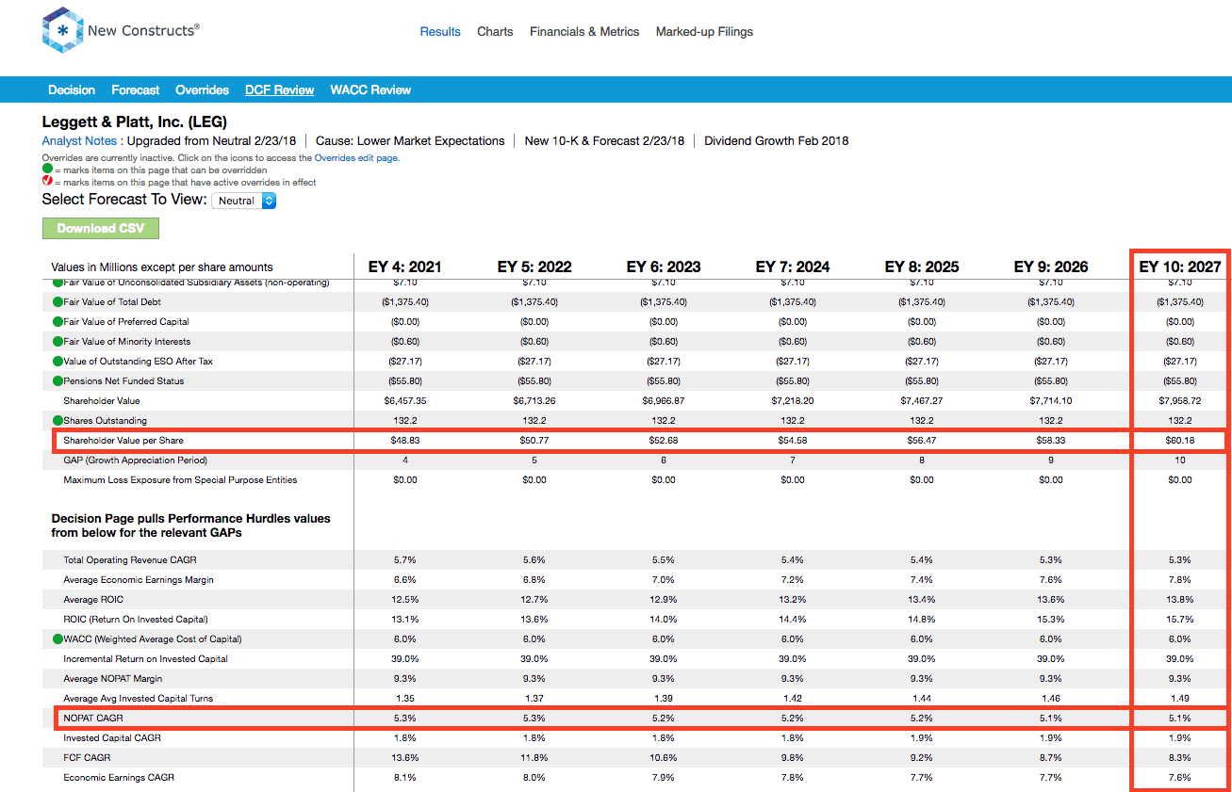Switch to the Overrides tab
Image resolution: width=1232 pixels, height=792 pixels.
pos(202,90)
